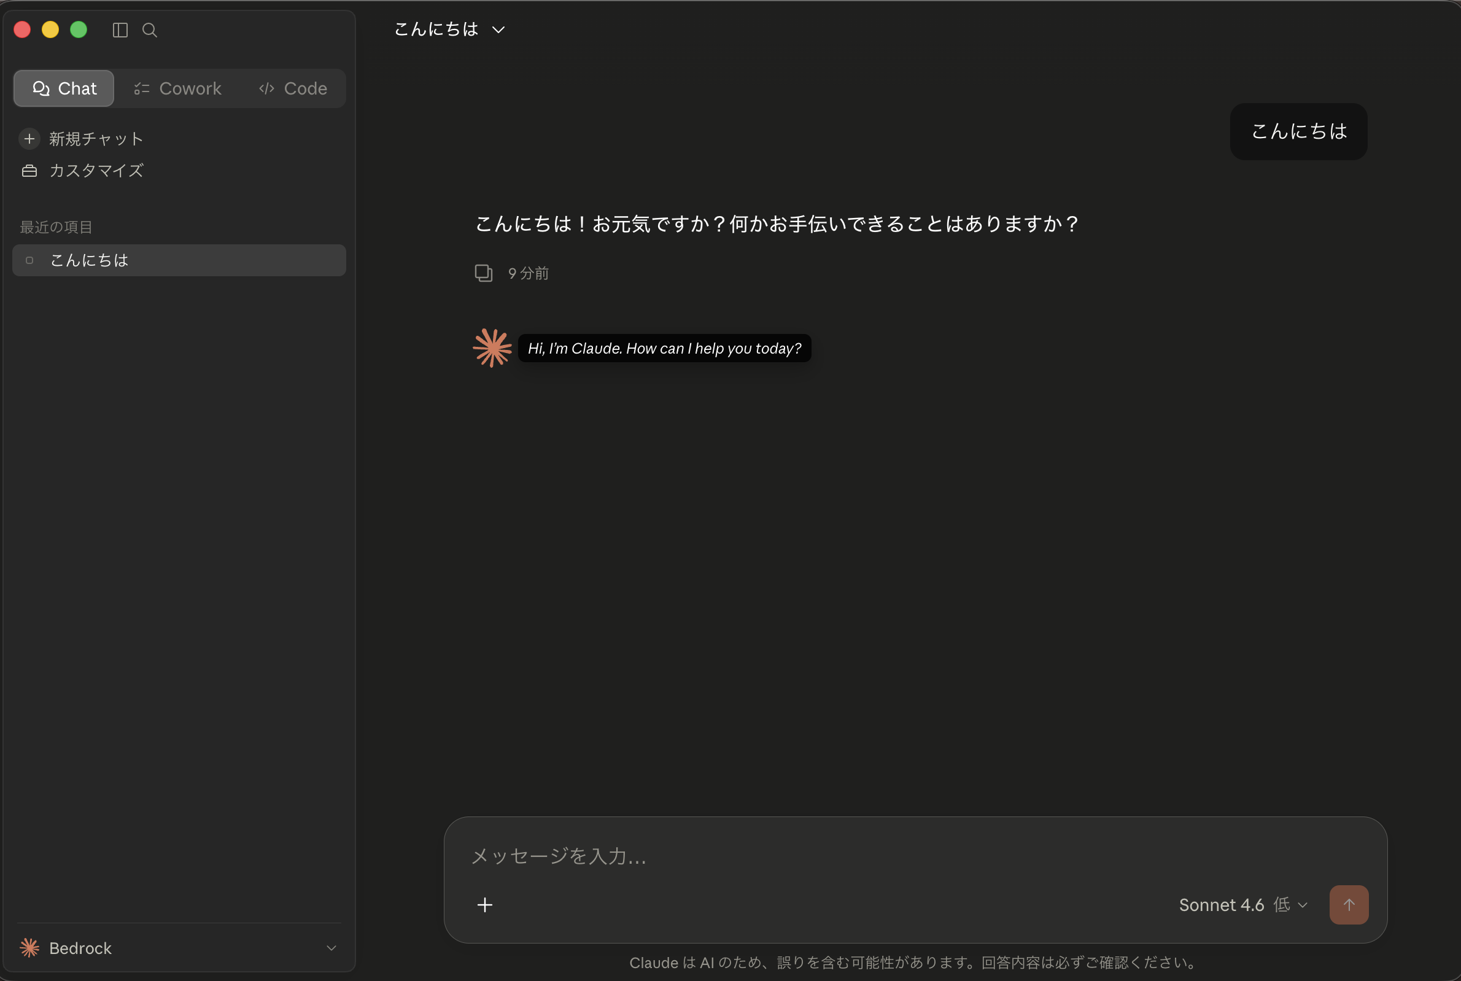Toggle the sidebar panel icon
This screenshot has width=1461, height=981.
[120, 30]
